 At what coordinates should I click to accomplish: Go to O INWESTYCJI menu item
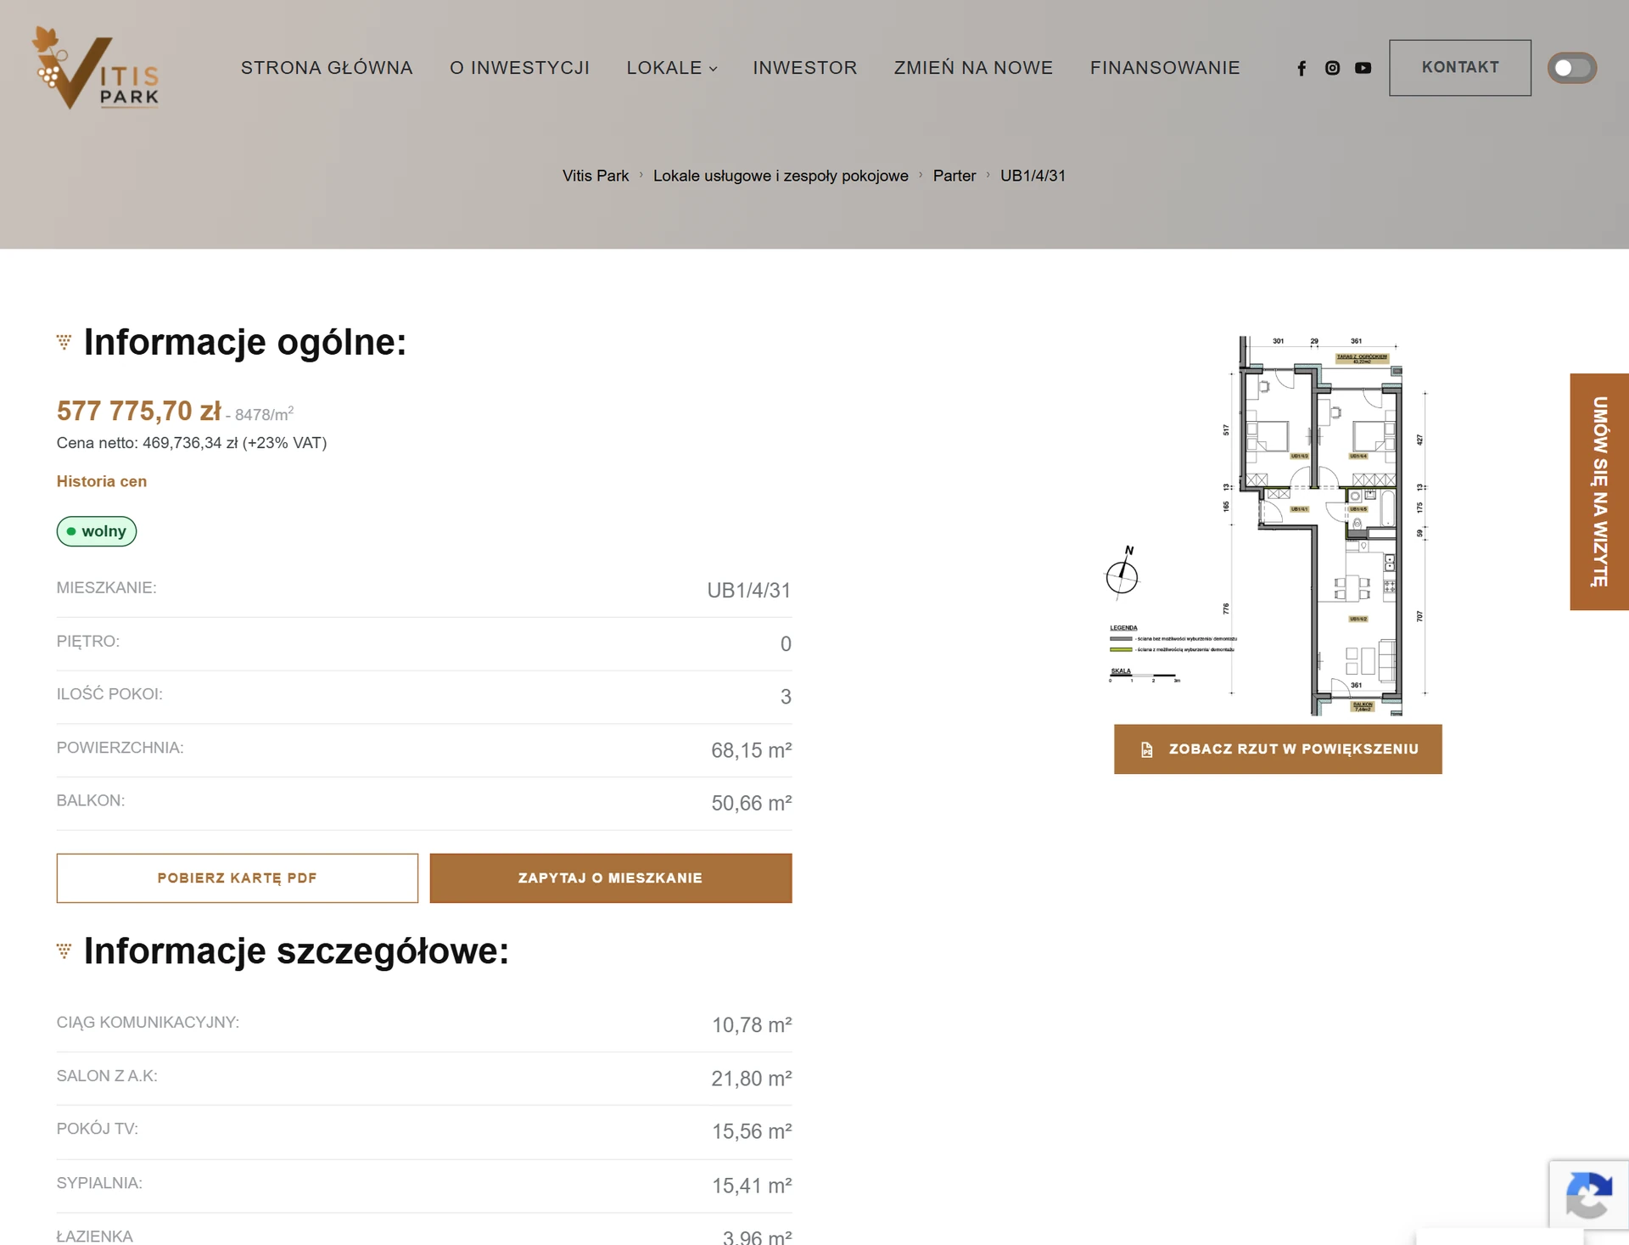pos(519,68)
